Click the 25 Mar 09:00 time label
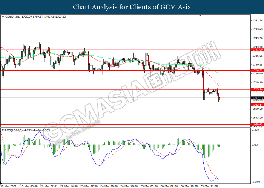 pyautogui.click(x=149, y=186)
